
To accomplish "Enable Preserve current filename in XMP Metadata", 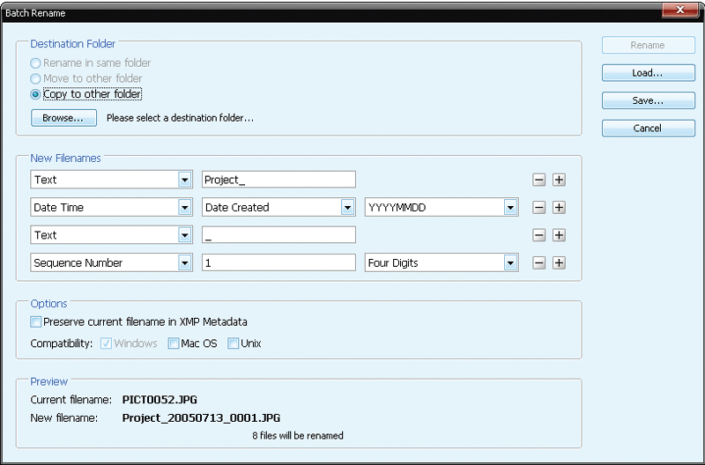I will [x=36, y=322].
